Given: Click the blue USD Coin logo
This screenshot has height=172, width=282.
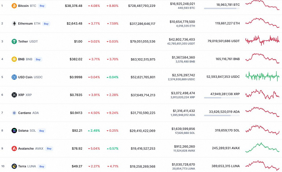Looking at the screenshot, I should point(14,77).
